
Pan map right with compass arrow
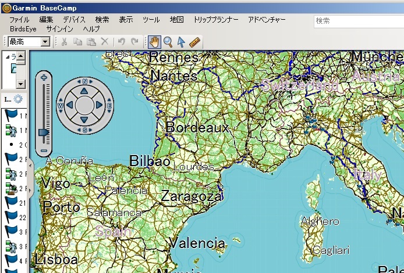pyautogui.click(x=99, y=105)
